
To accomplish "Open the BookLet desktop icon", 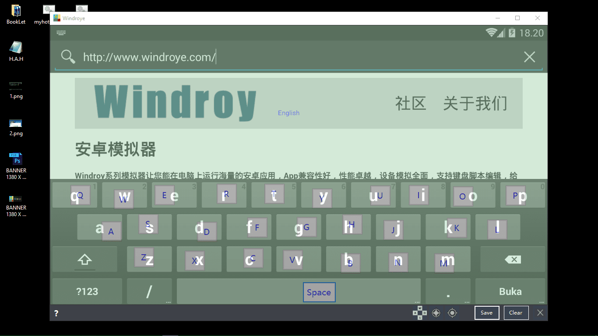I will tap(16, 14).
